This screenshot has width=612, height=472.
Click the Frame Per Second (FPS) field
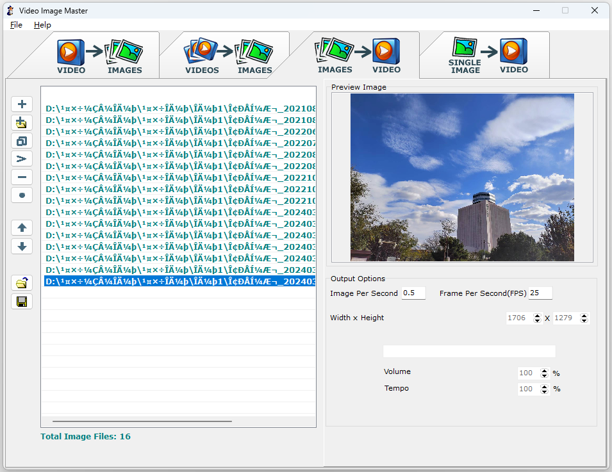coord(541,293)
